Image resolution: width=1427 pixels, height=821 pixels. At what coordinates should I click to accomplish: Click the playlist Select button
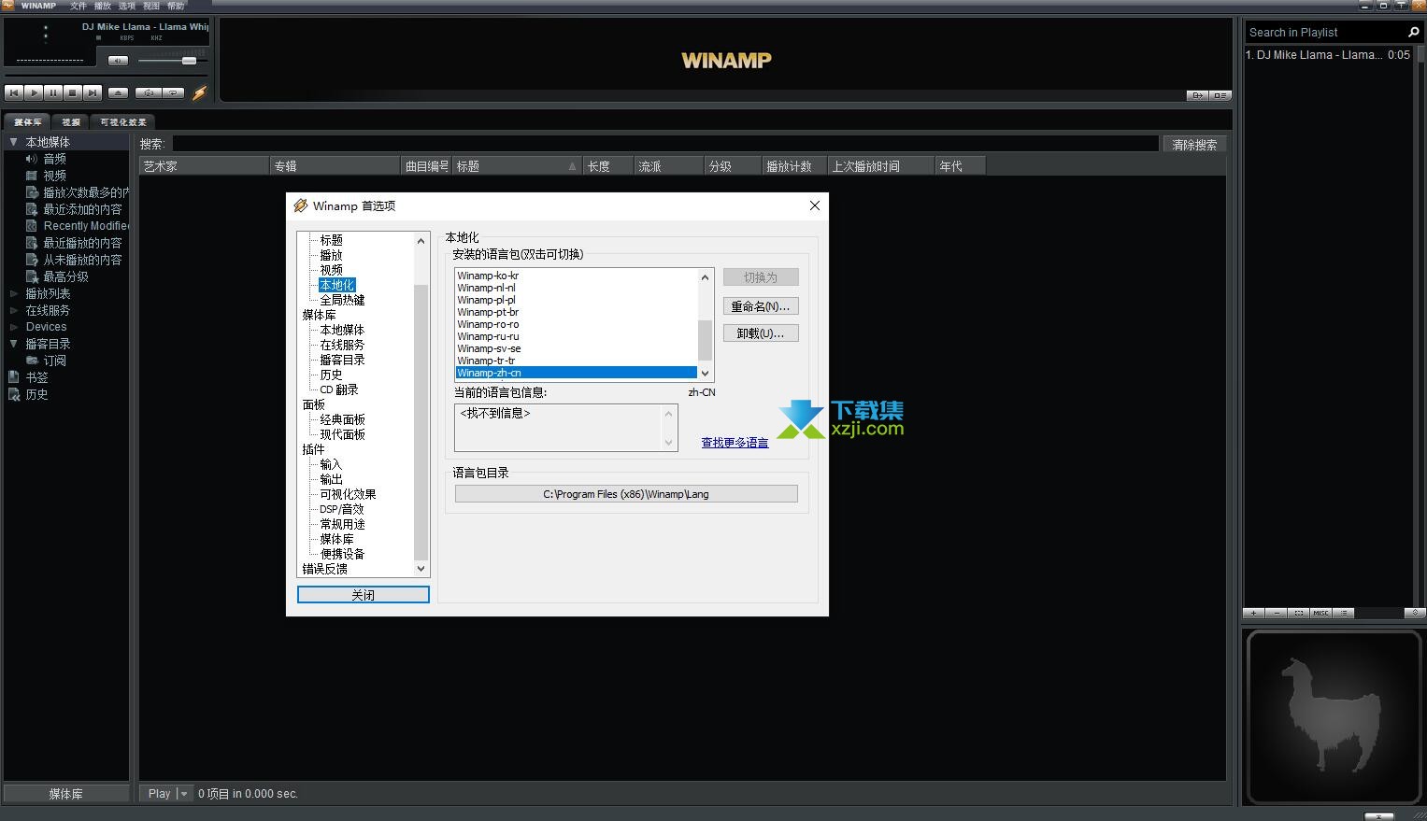[x=1299, y=613]
